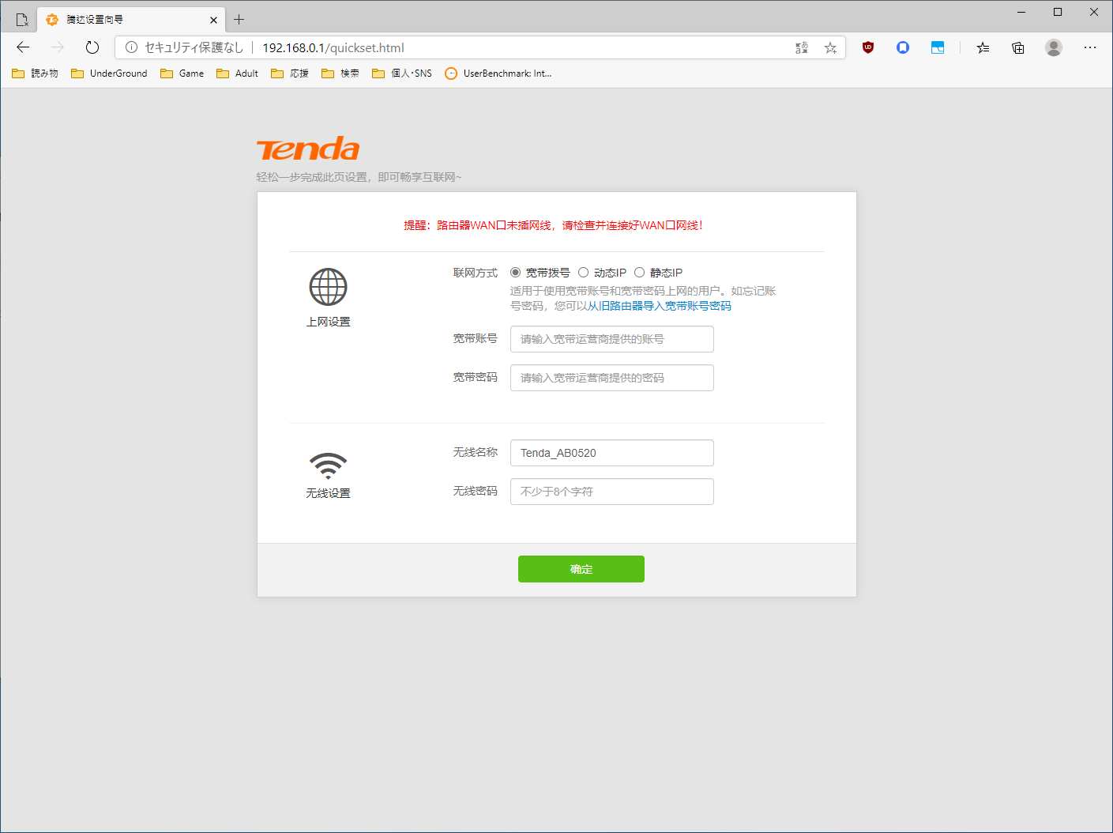Click the 无线设置 label
The image size is (1113, 833).
click(x=328, y=493)
